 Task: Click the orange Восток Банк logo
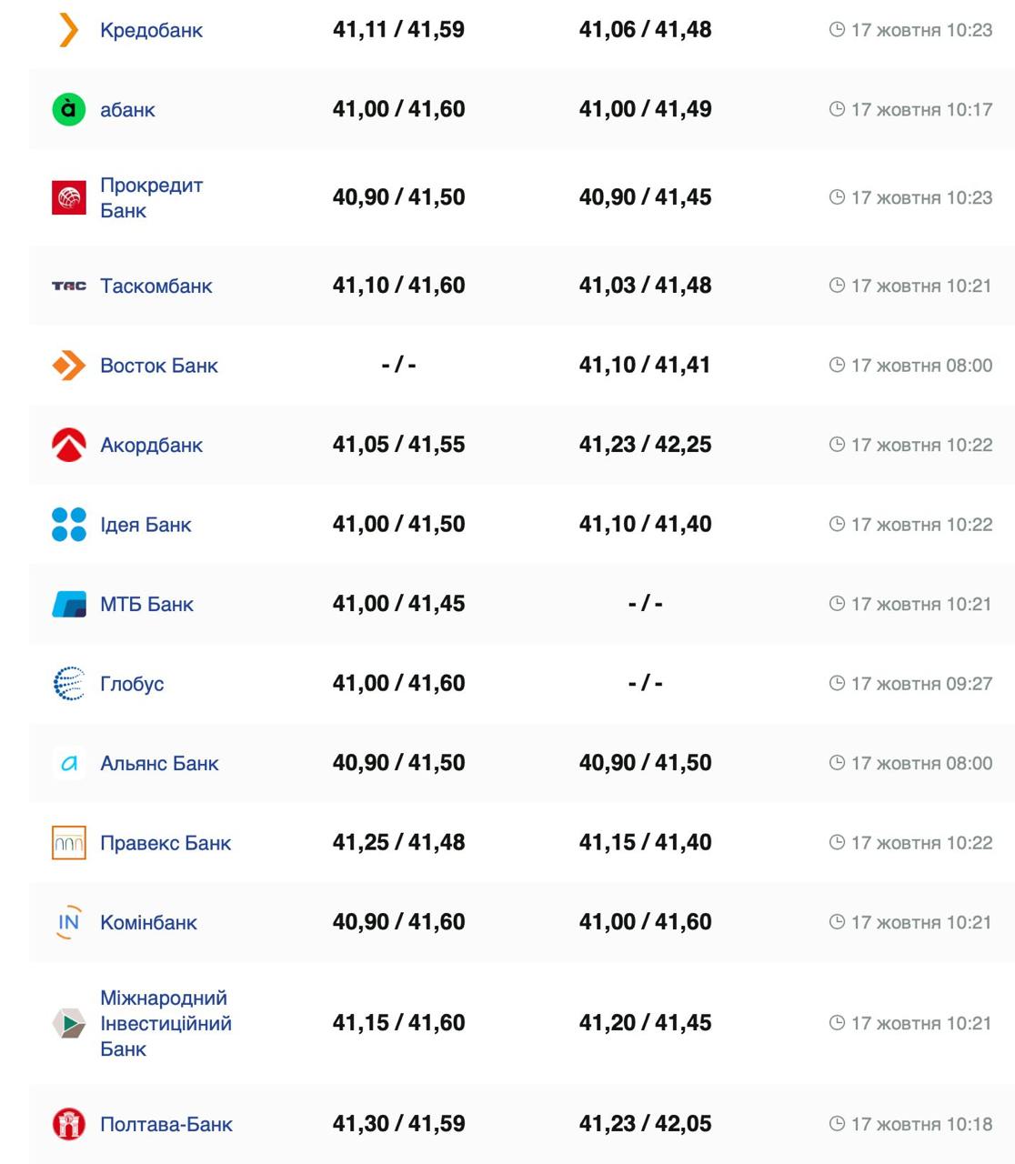click(x=69, y=366)
